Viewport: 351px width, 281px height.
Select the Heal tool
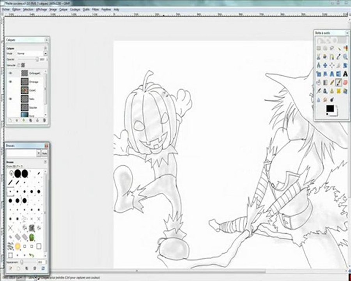click(x=339, y=91)
